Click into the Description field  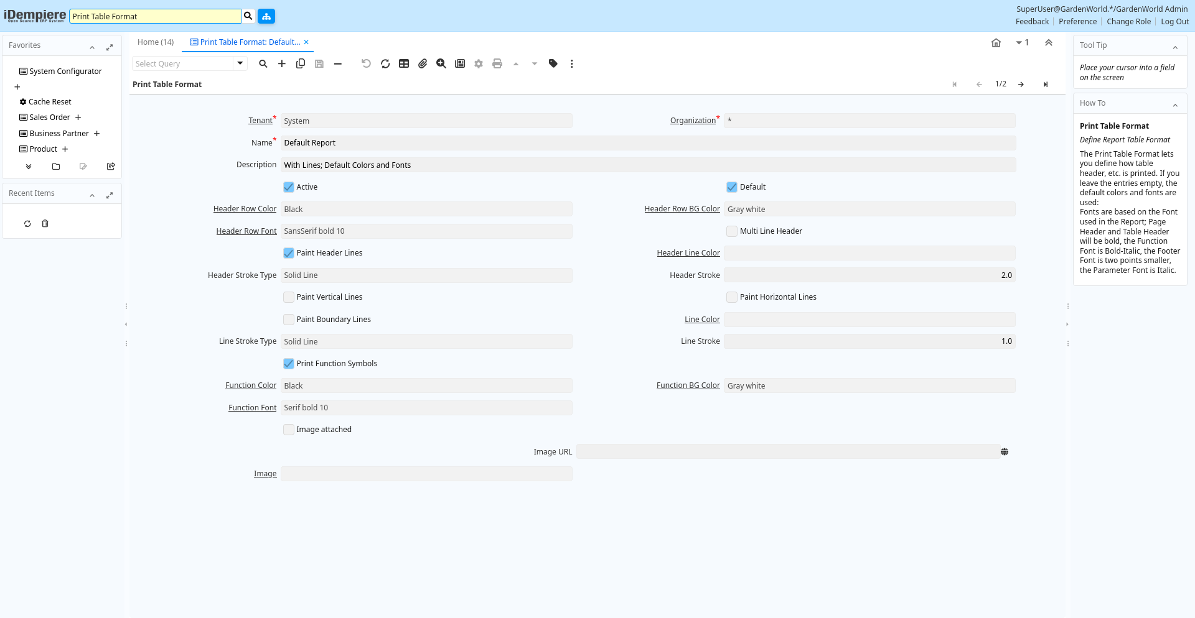point(647,165)
